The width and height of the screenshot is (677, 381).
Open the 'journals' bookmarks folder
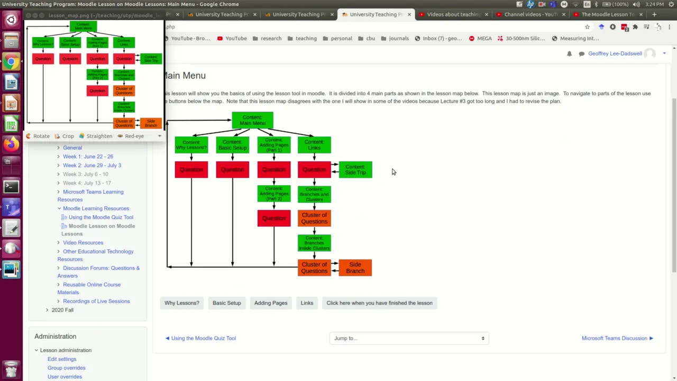(x=395, y=38)
